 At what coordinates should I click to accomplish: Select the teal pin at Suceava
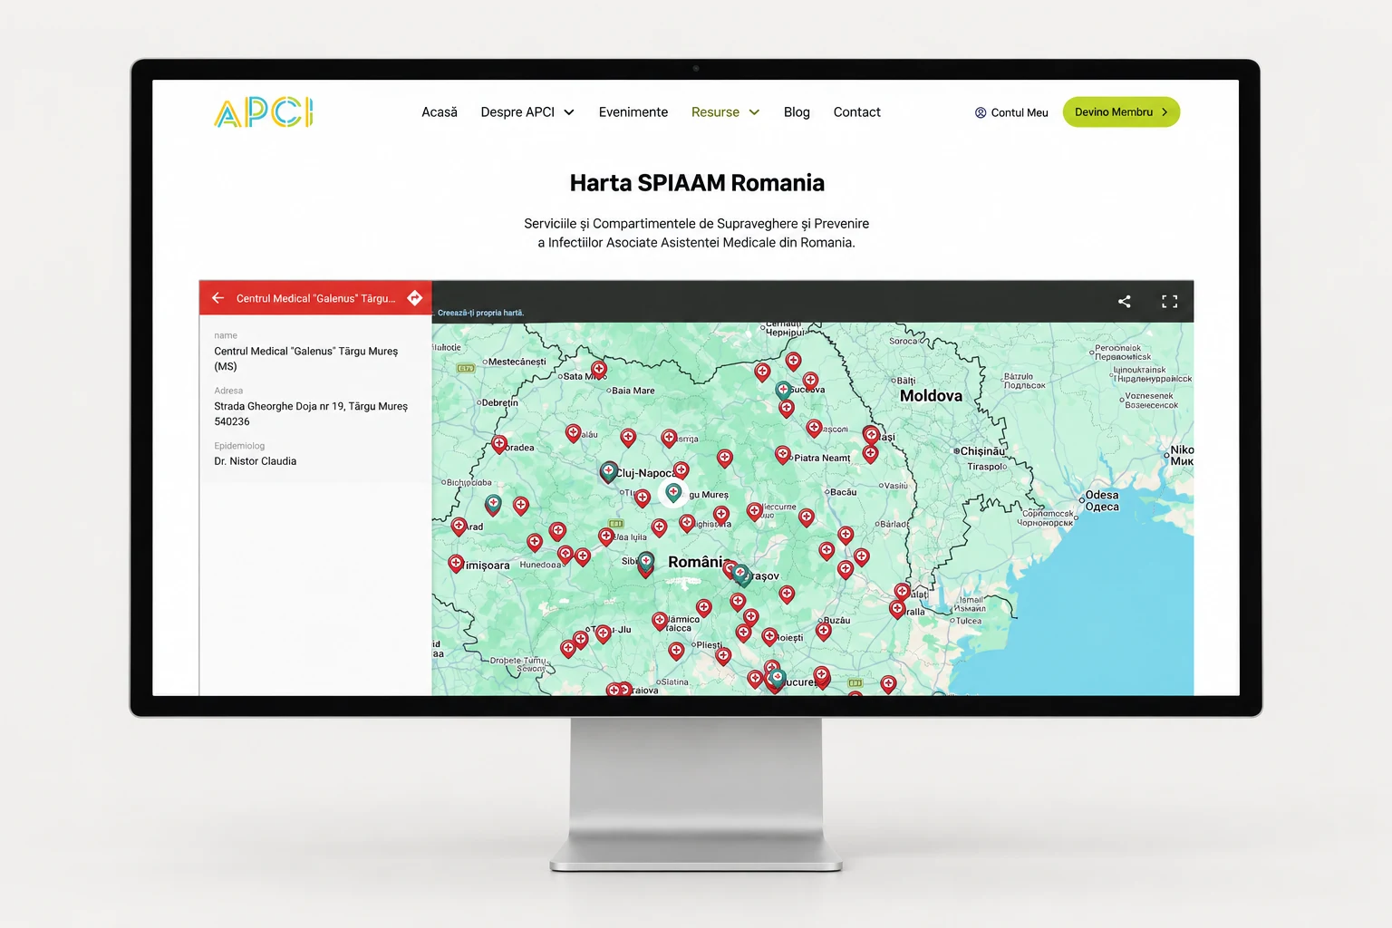pyautogui.click(x=783, y=391)
